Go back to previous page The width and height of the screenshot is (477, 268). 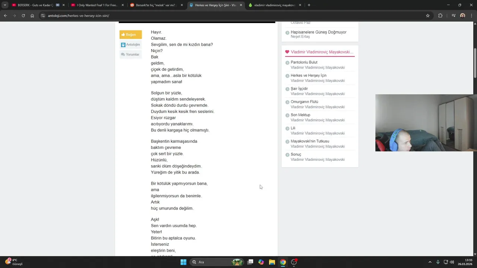tap(5, 16)
